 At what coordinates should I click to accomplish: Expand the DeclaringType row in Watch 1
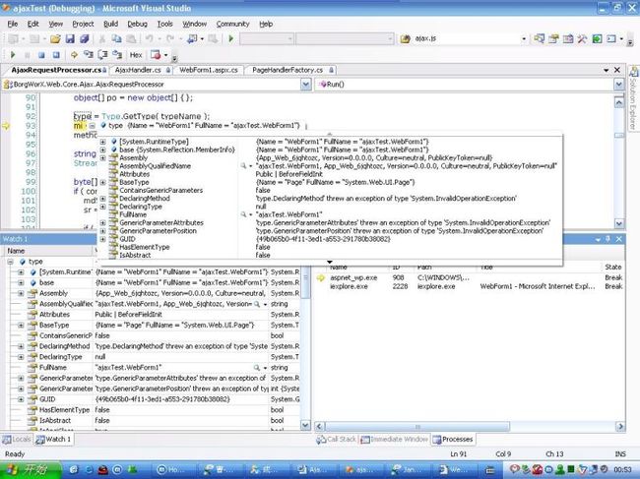coord(21,357)
